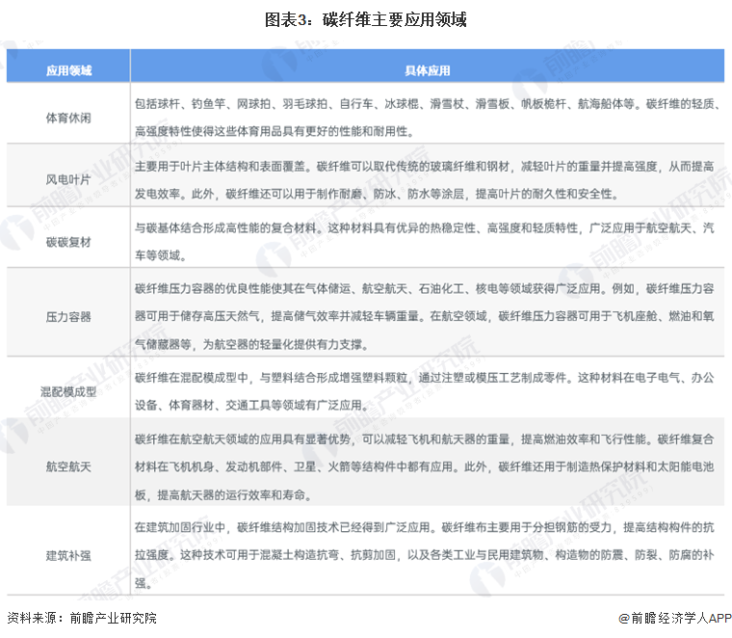This screenshot has width=732, height=638.
Task: Click the 建筑补强 row label
Action: click(68, 555)
